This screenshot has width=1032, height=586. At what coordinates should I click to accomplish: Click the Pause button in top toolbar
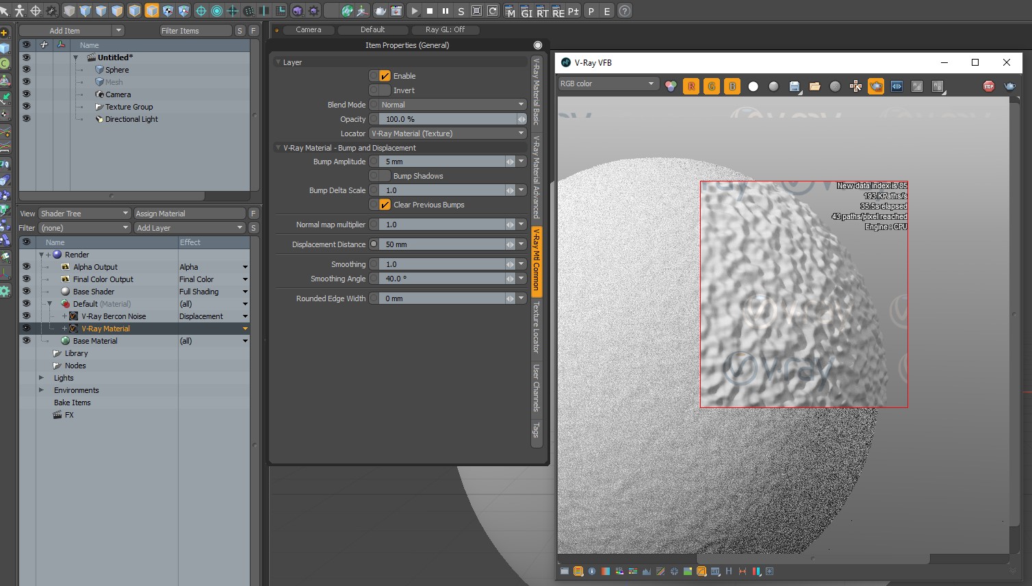point(446,11)
